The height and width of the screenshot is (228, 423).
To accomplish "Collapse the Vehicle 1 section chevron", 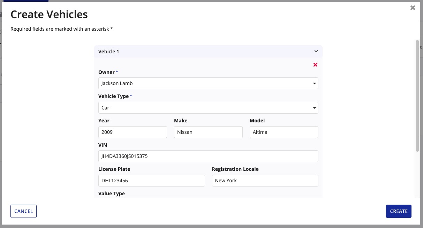I will [x=316, y=51].
